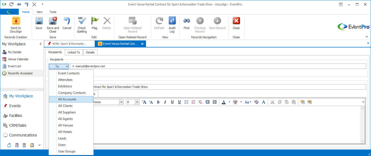Open the font name dropdown
The width and height of the screenshot is (371, 156).
pos(121,102)
